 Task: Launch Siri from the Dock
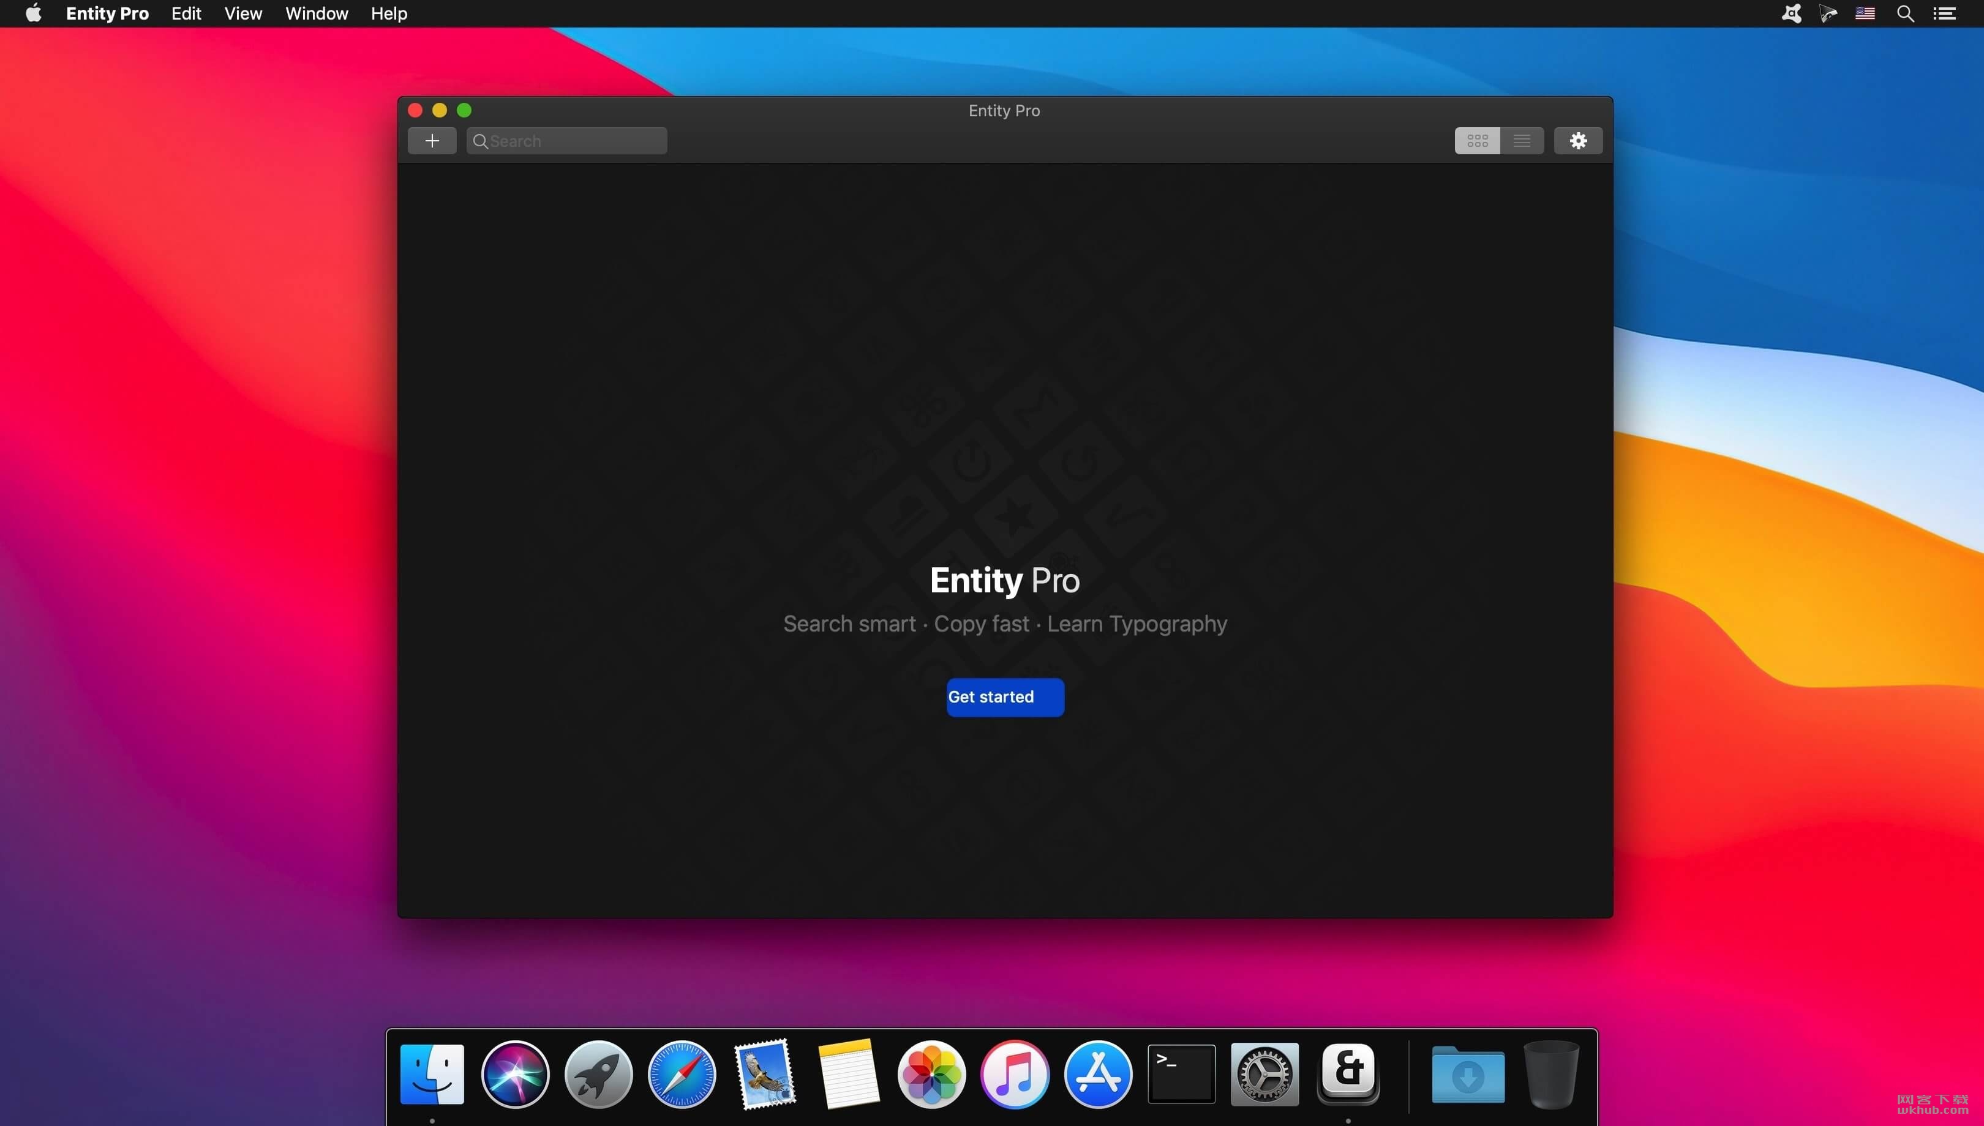[514, 1073]
